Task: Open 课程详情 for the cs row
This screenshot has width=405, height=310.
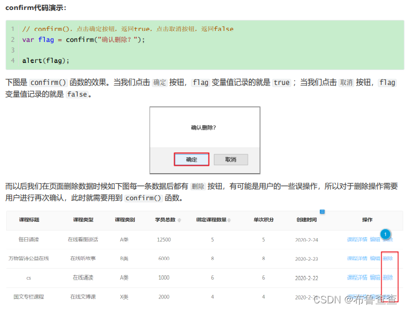Action: point(357,278)
